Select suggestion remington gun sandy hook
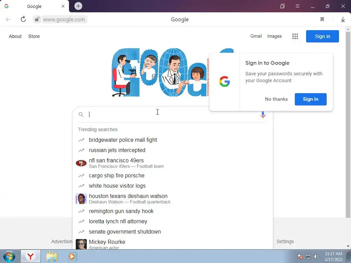Screen dimensions: 351x263 tap(173, 211)
